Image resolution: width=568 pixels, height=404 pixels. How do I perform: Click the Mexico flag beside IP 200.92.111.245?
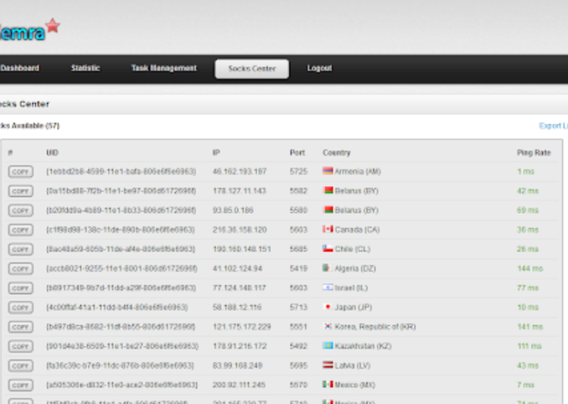point(328,384)
